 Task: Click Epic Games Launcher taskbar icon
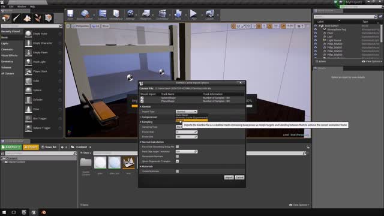24,212
